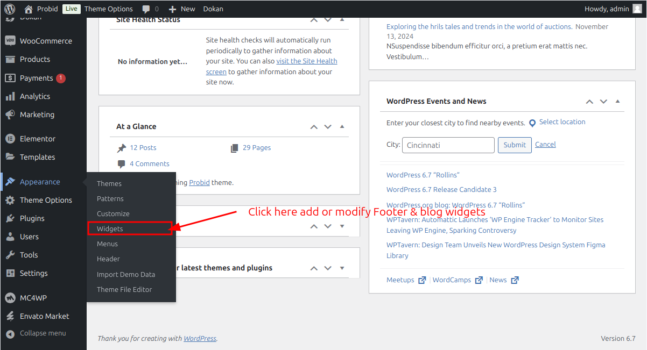Open the WordPress 6.7 "Rollins" news link

(423, 175)
